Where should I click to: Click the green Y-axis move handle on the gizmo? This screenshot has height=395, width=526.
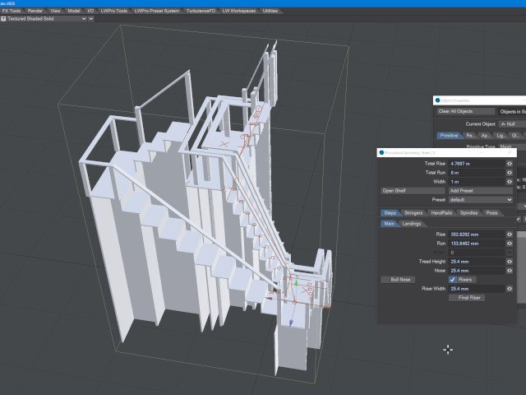pos(296,283)
